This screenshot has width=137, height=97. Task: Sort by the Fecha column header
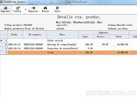point(15,35)
